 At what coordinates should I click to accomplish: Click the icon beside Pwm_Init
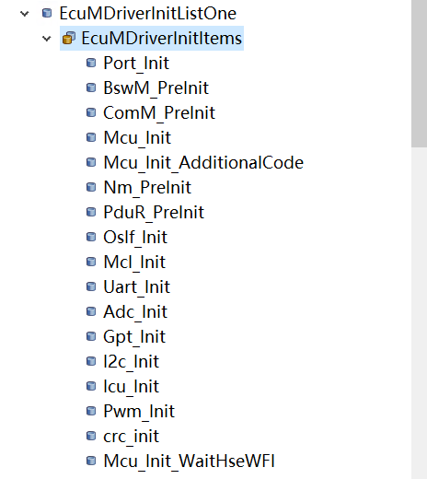91,411
